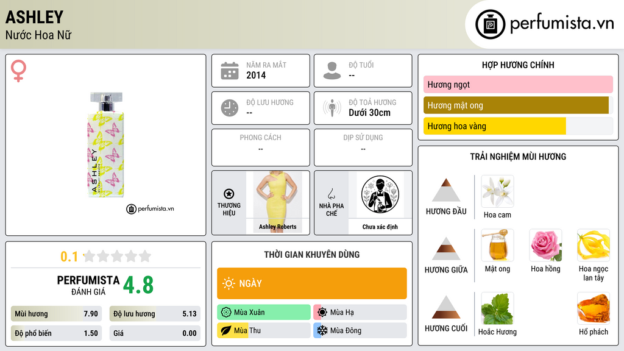Click the Mùa Xuân season bar
This screenshot has height=351, width=624.
click(264, 312)
